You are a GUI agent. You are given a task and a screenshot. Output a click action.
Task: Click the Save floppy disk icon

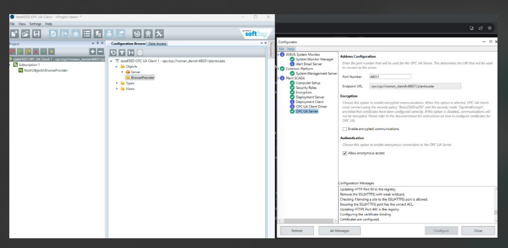click(36, 34)
